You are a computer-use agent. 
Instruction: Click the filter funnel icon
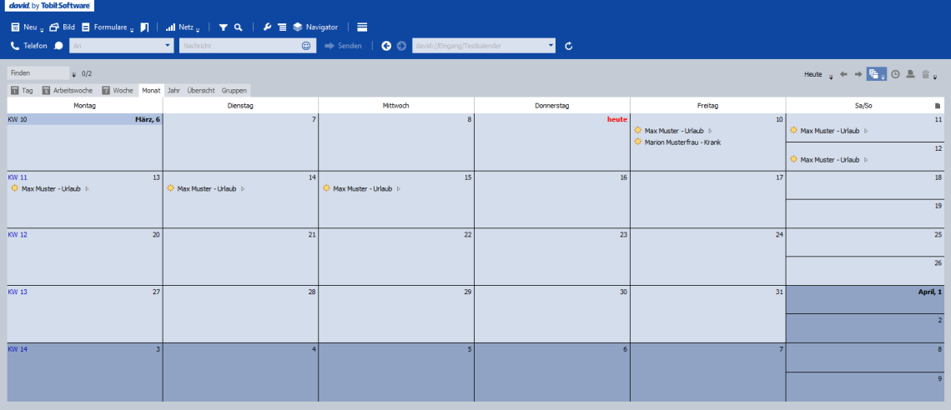coord(224,27)
